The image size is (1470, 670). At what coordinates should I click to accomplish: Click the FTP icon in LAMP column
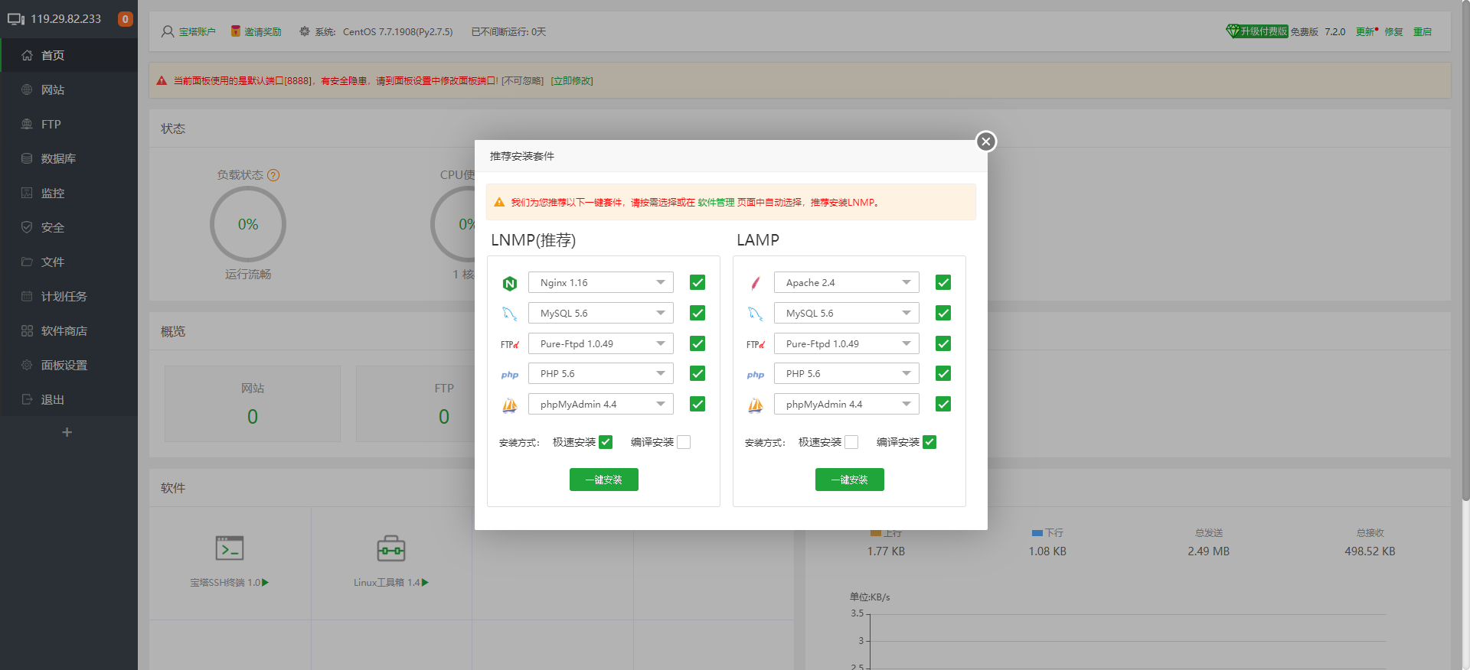[x=756, y=344]
